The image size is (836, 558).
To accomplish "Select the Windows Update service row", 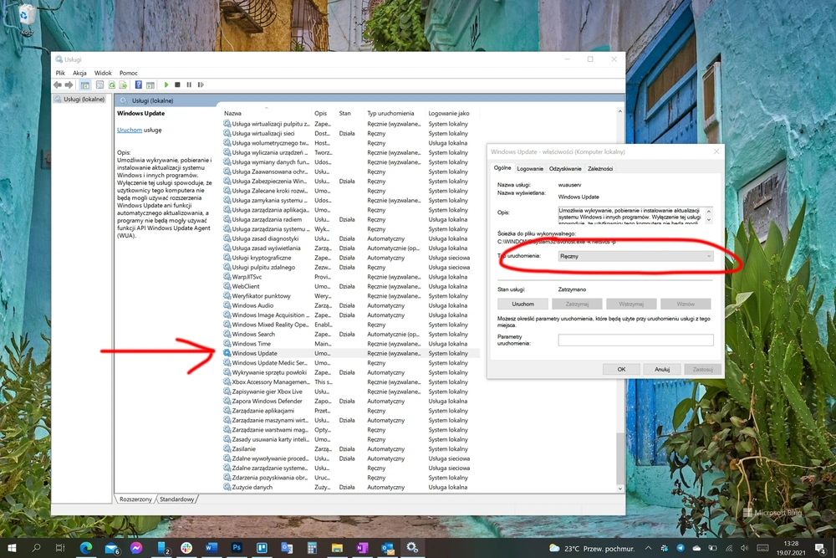I will coord(351,353).
